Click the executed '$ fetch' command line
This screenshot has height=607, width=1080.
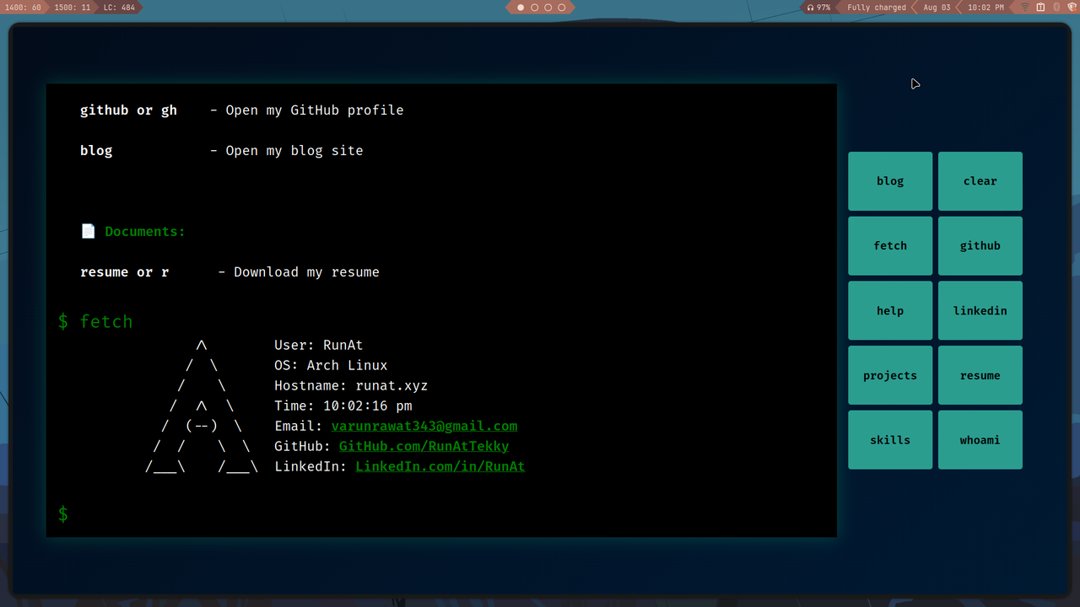point(95,321)
